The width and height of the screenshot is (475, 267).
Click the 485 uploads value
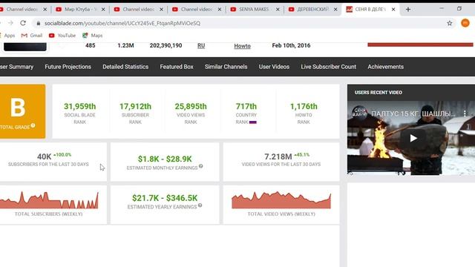(x=91, y=45)
